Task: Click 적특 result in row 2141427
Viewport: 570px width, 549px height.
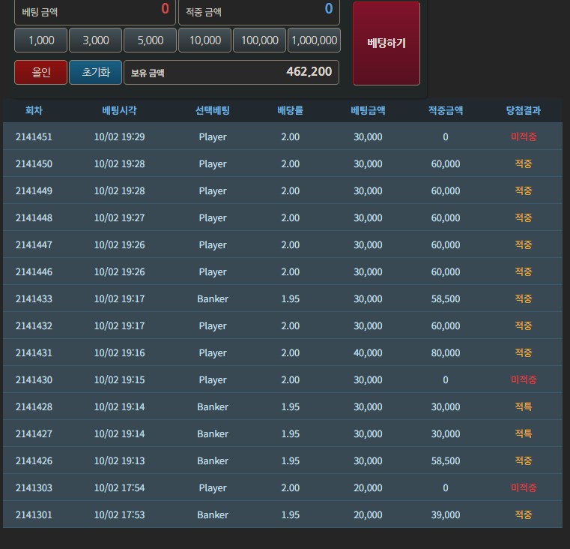Action: point(524,434)
